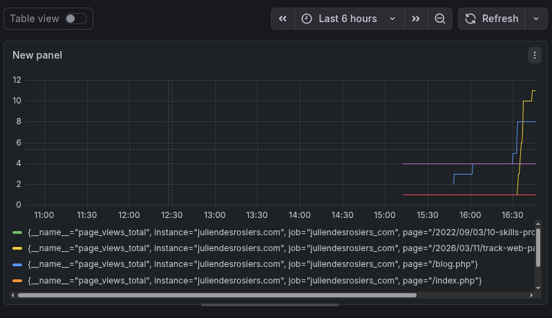Select the /2022/09/03/10-skills legend entry

point(281,232)
